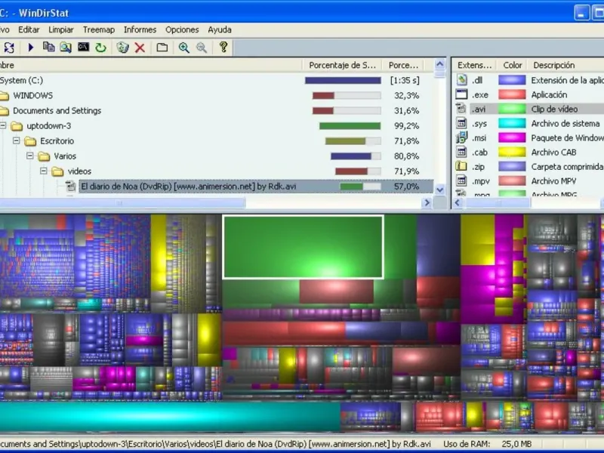
Task: Sort by Porce... column header
Action: click(403, 65)
